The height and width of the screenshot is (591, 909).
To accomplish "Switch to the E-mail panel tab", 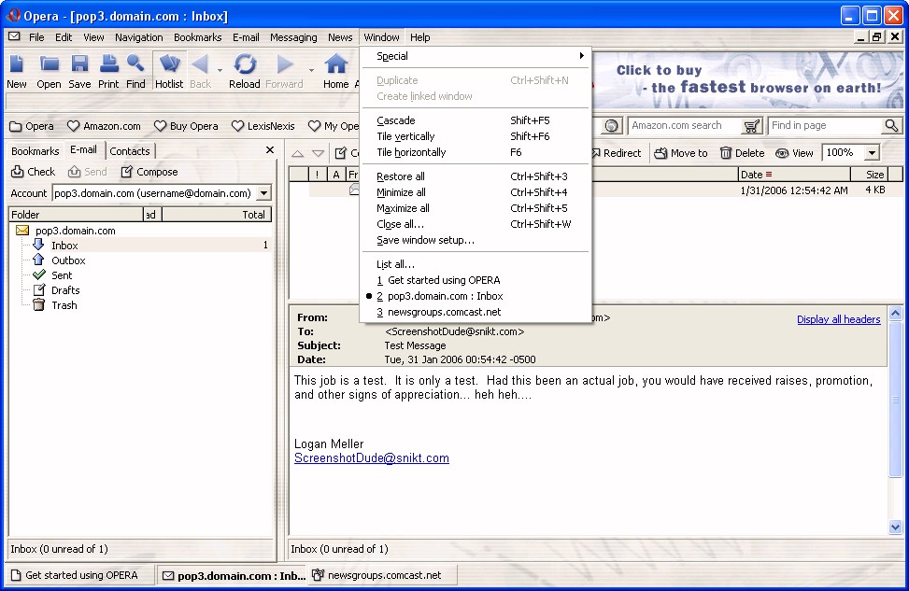I will pos(83,149).
